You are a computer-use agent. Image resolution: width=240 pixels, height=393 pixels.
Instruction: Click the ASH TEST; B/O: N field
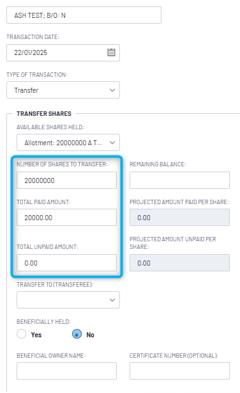[84, 15]
